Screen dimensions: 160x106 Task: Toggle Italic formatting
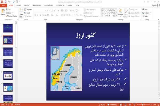pyautogui.click(x=38, y=15)
